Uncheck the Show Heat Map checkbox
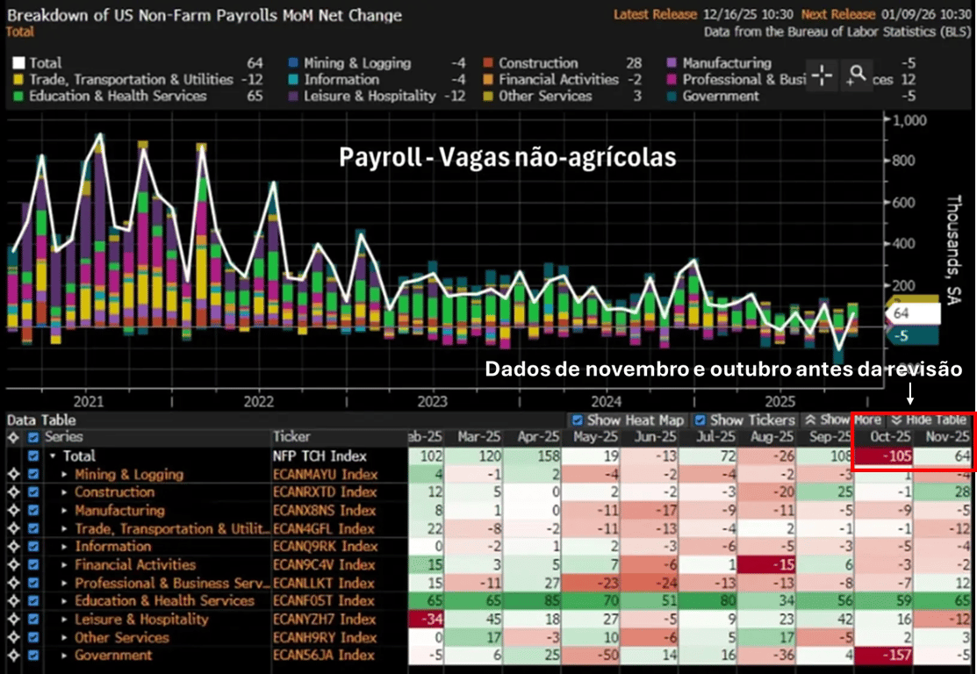The height and width of the screenshot is (674, 977). 578,420
